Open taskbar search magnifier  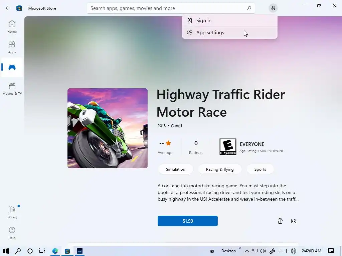pos(18,251)
